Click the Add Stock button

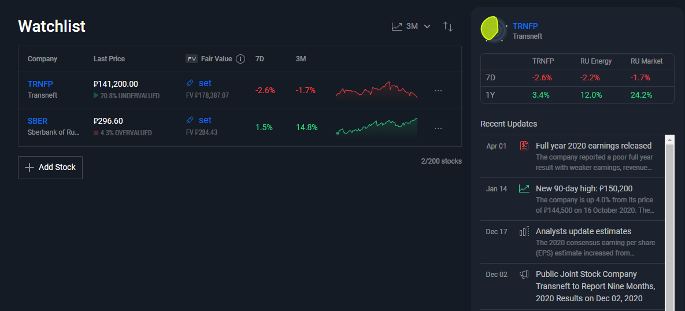coord(50,167)
